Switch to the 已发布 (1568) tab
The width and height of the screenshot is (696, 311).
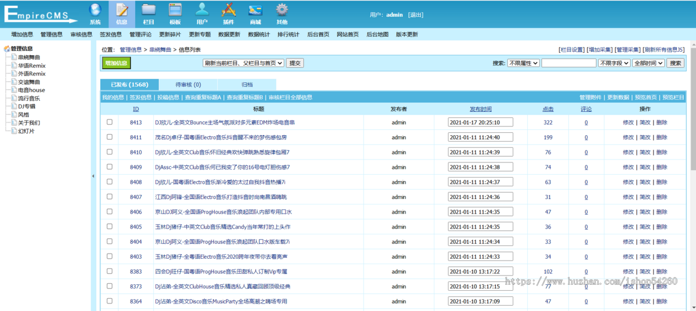(x=129, y=85)
